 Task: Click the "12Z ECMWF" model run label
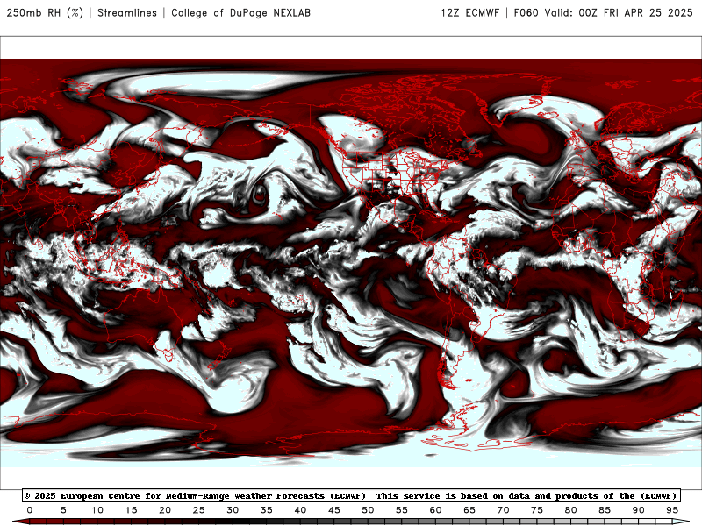point(469,12)
